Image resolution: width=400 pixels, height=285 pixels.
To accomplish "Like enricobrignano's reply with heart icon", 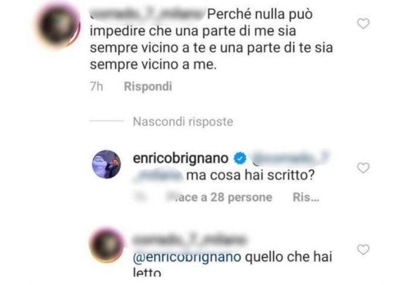I will (363, 168).
